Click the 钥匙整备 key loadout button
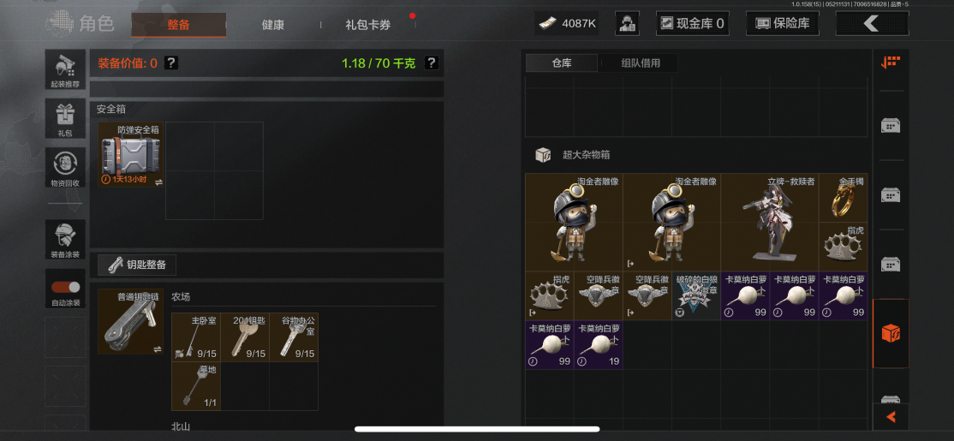954x441 pixels. coord(137,265)
